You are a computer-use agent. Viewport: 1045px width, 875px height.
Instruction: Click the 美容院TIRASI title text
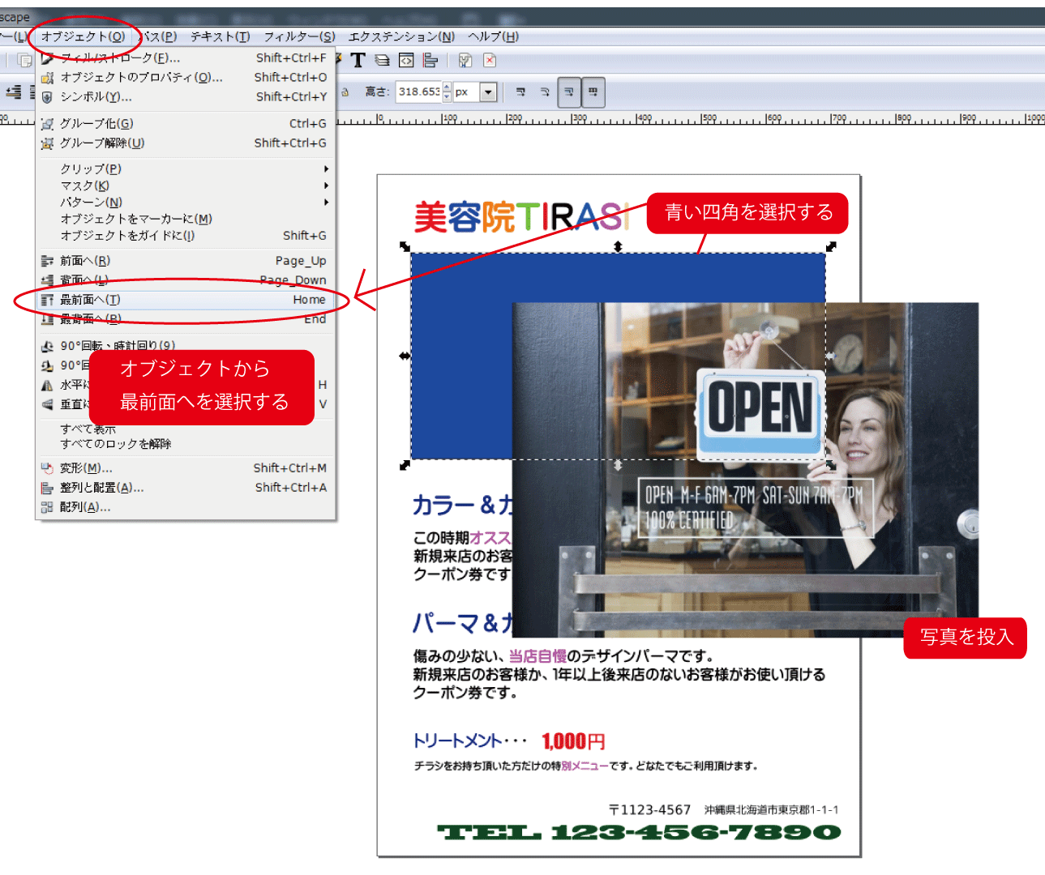tap(521, 217)
